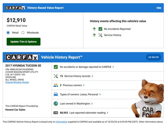Viewport: 165px width, 124px height.
Task: Click the up arrow next to No Accidents Reported
Action: coord(94,29)
